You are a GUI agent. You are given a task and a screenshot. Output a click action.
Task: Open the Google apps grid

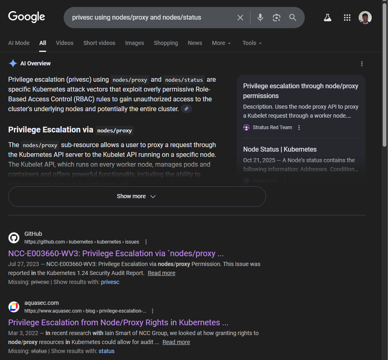[x=347, y=18]
